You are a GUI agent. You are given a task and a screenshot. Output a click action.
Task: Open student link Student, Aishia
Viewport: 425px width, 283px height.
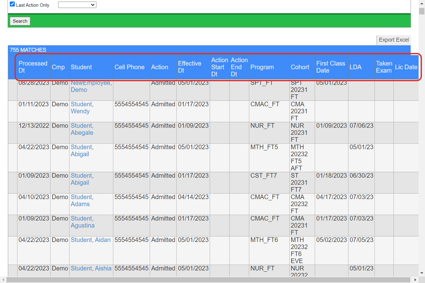[91, 268]
